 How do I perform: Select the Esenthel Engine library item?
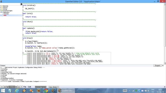point(8,11)
